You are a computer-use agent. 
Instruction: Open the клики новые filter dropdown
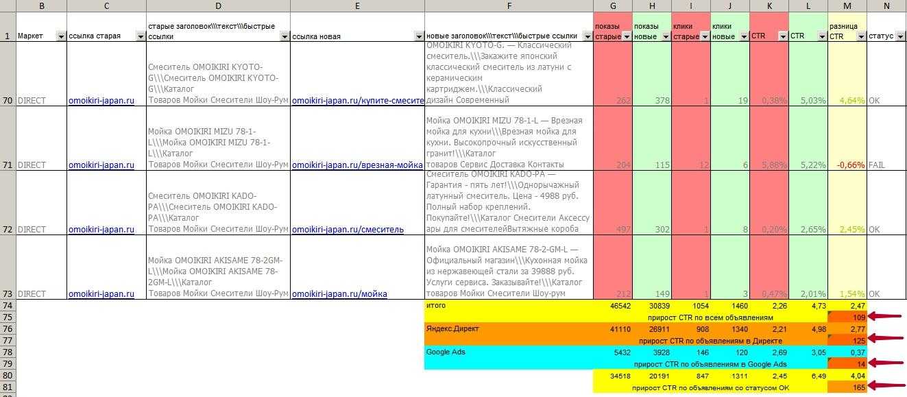point(743,36)
